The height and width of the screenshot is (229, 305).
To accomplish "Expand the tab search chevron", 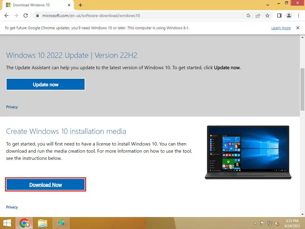I will click(268, 5).
